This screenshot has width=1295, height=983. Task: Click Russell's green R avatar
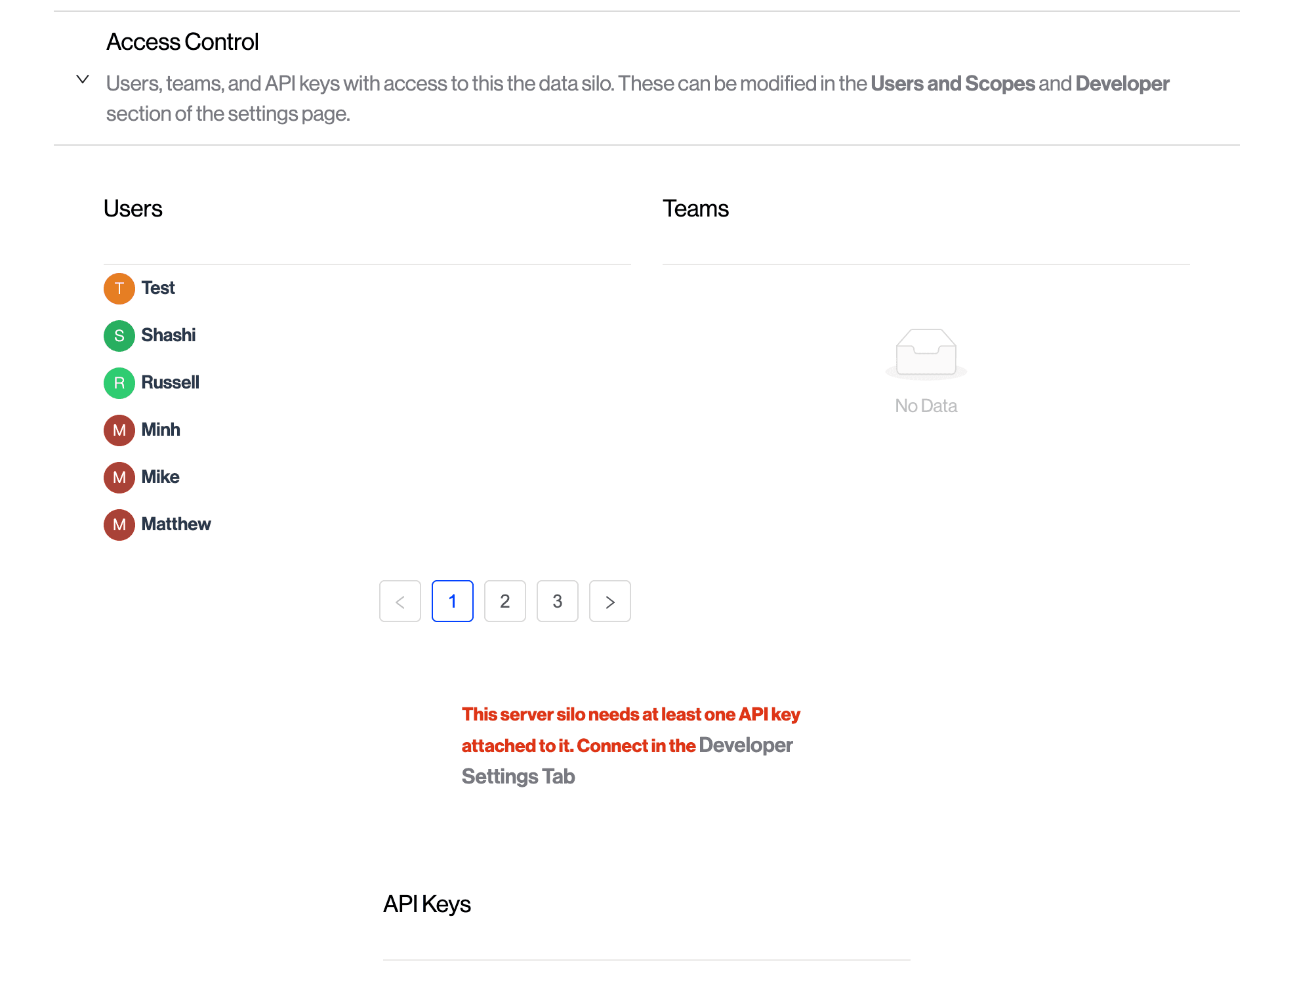click(x=119, y=383)
